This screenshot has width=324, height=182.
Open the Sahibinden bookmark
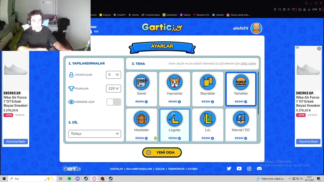click(170, 15)
